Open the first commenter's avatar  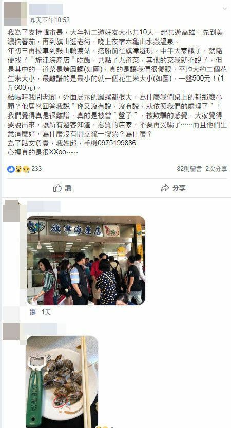pos(11,210)
